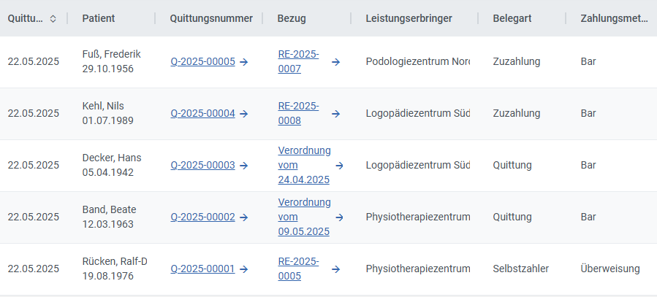657x297 pixels.
Task: Select the row for Kehl, Nils
Action: [x=329, y=114]
